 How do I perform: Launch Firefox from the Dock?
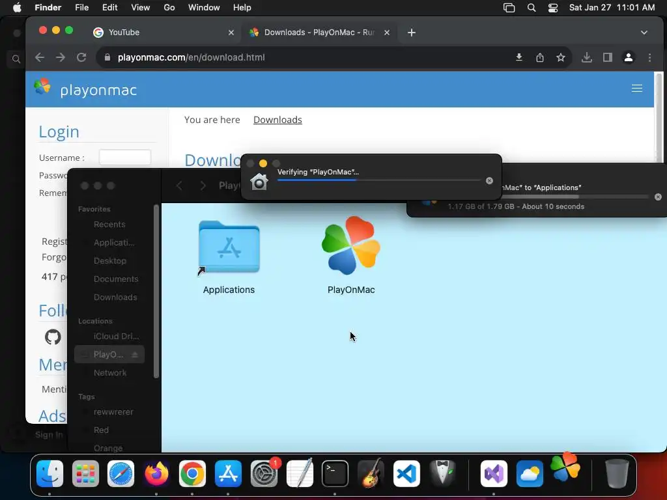(156, 474)
